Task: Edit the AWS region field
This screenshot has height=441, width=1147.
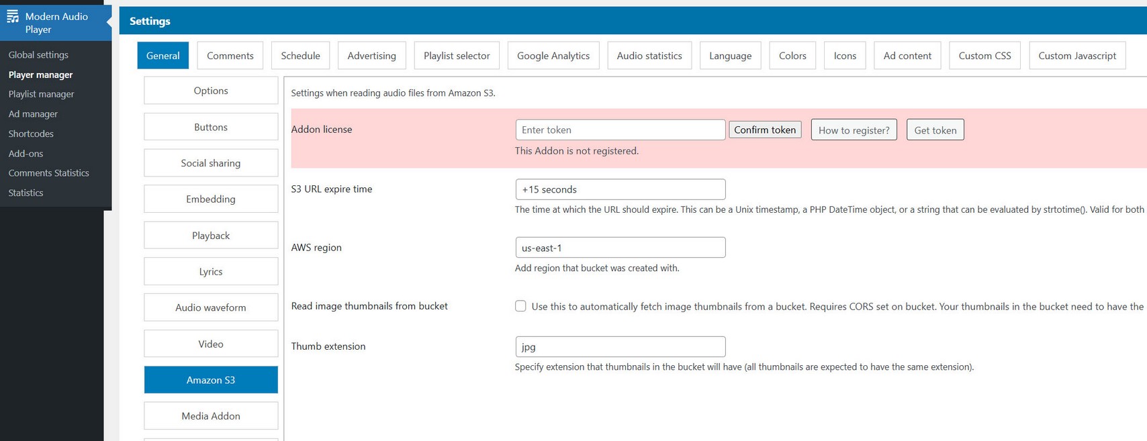Action: coord(621,248)
